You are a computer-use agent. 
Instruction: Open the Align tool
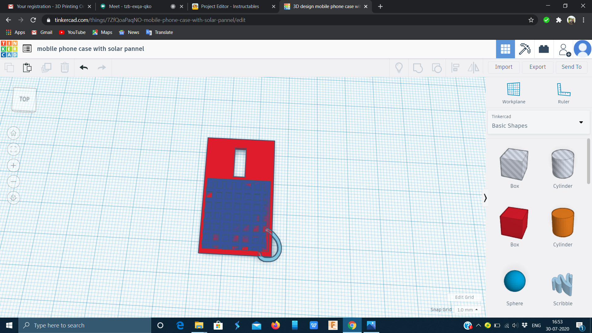point(455,68)
